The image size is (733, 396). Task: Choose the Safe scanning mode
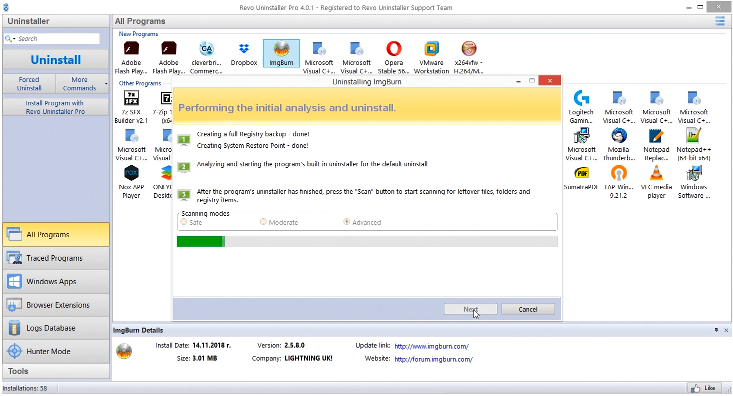tap(184, 222)
